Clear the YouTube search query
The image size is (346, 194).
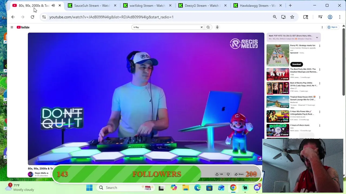201,27
